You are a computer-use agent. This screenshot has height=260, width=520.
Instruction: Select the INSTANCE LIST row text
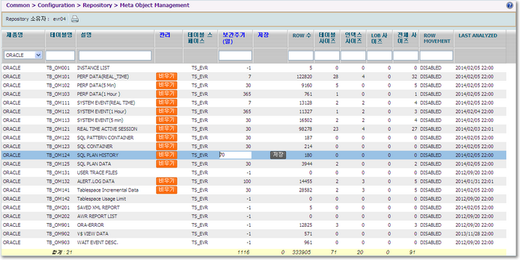coord(93,68)
